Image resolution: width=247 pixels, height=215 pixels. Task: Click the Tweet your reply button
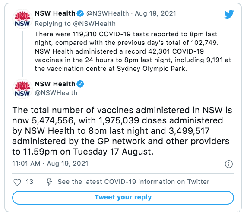click(x=123, y=198)
